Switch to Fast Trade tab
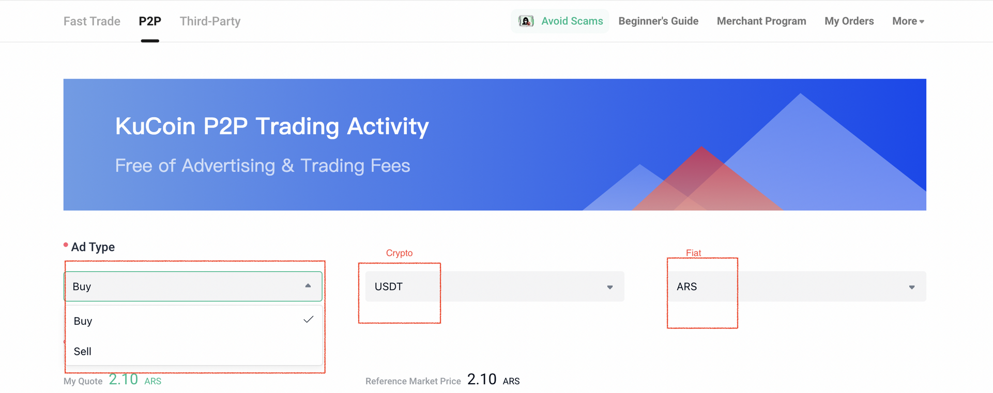The height and width of the screenshot is (393, 993). pos(92,21)
